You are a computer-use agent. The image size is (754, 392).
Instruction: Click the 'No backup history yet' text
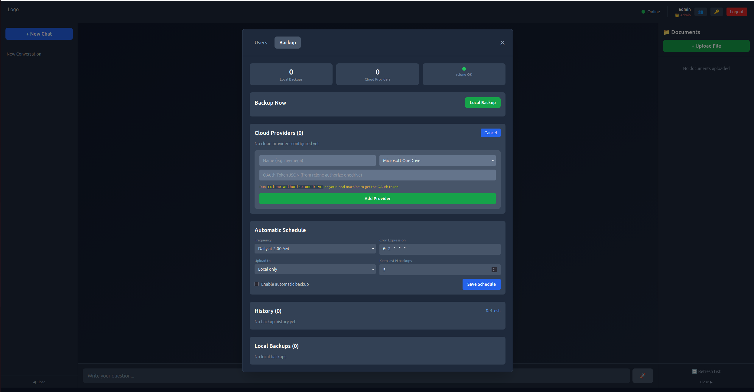point(275,322)
